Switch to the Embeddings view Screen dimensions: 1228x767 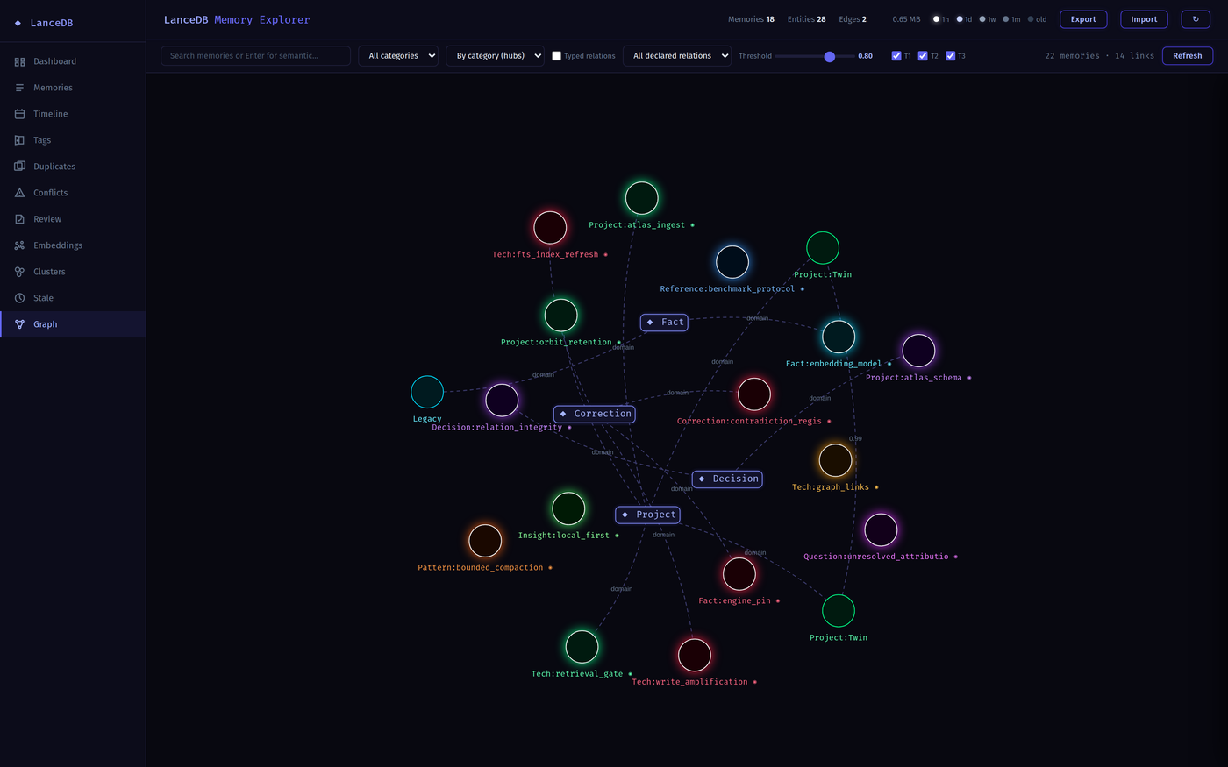pos(73,245)
